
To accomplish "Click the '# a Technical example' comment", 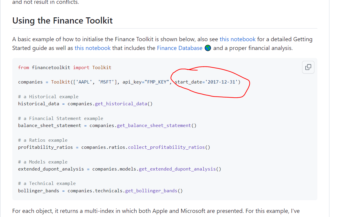I will click(47, 183).
